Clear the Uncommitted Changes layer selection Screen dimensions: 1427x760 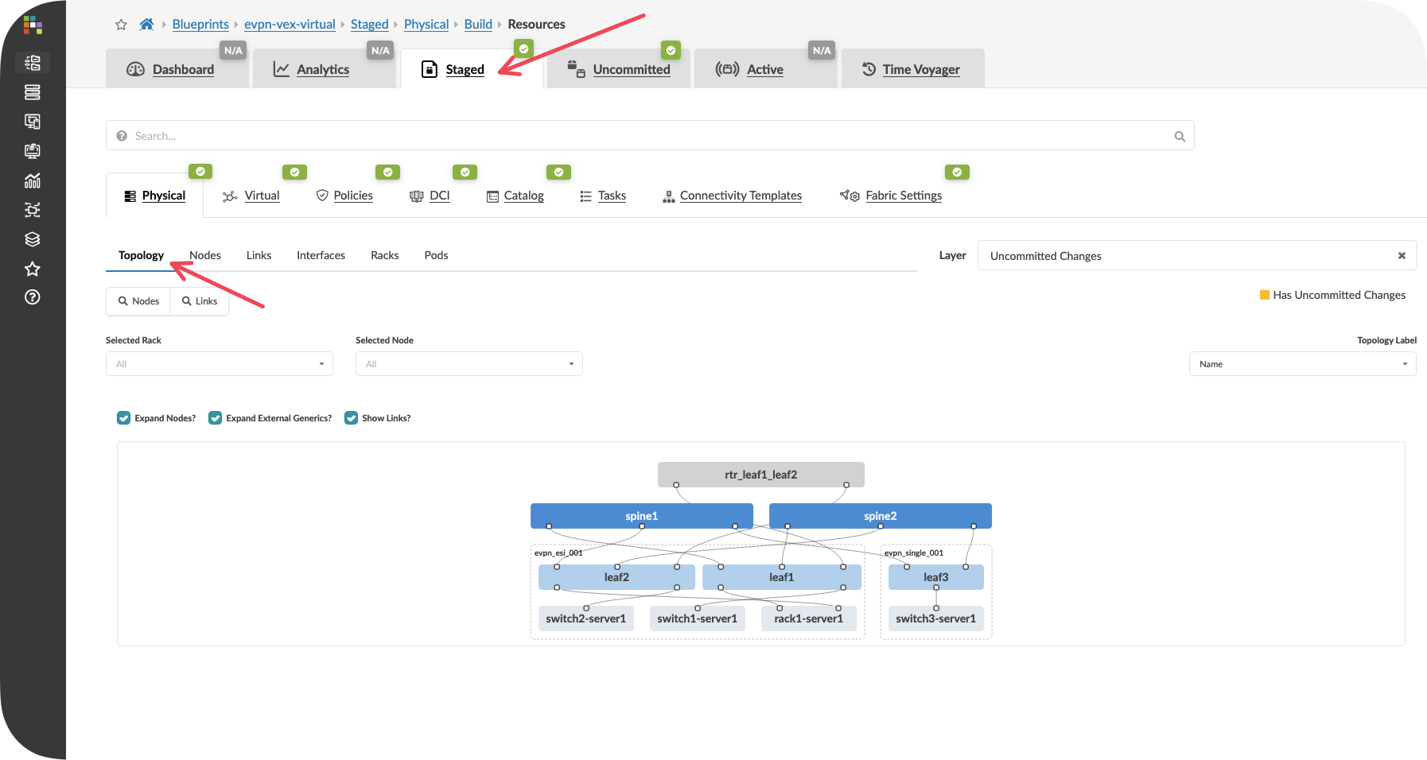(x=1402, y=256)
